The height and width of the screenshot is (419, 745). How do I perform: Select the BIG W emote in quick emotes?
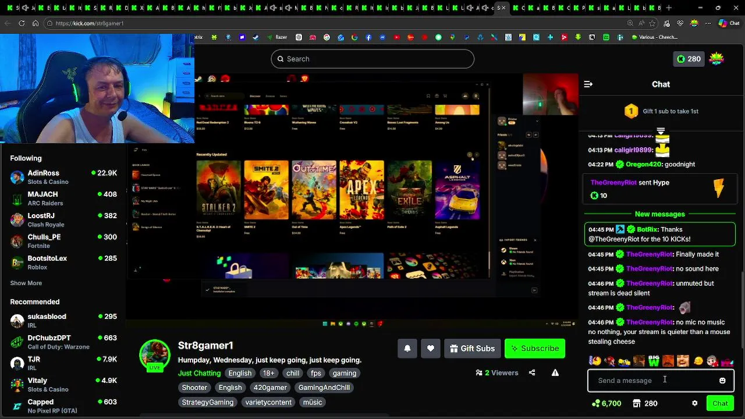(x=654, y=361)
